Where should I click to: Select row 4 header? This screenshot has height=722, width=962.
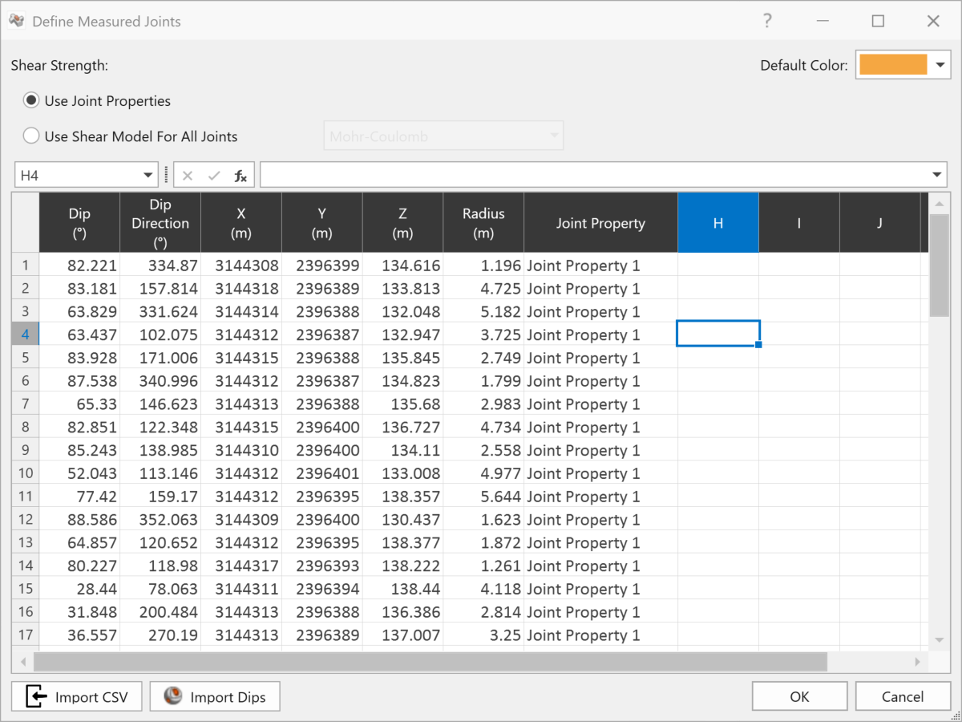click(26, 335)
